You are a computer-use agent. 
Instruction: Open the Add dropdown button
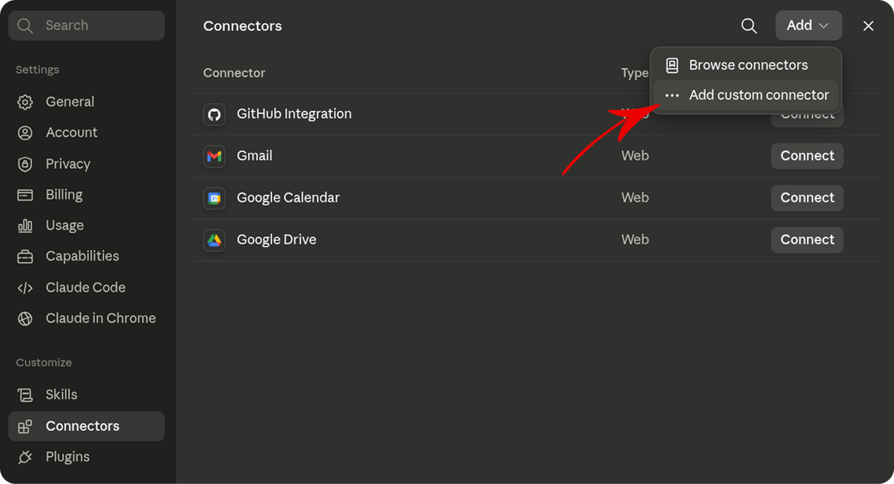click(x=808, y=26)
